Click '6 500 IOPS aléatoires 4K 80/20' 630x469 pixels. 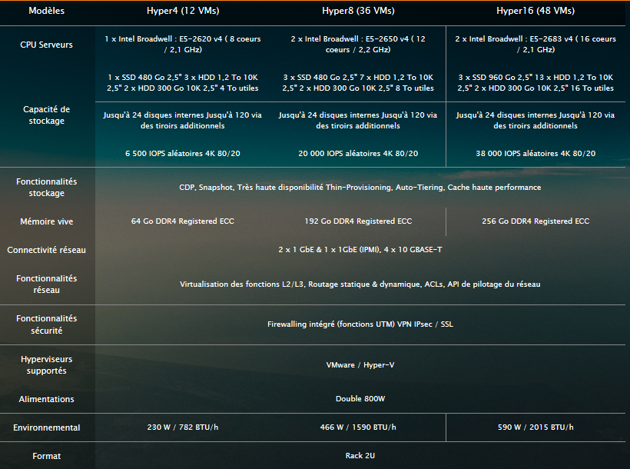click(183, 153)
